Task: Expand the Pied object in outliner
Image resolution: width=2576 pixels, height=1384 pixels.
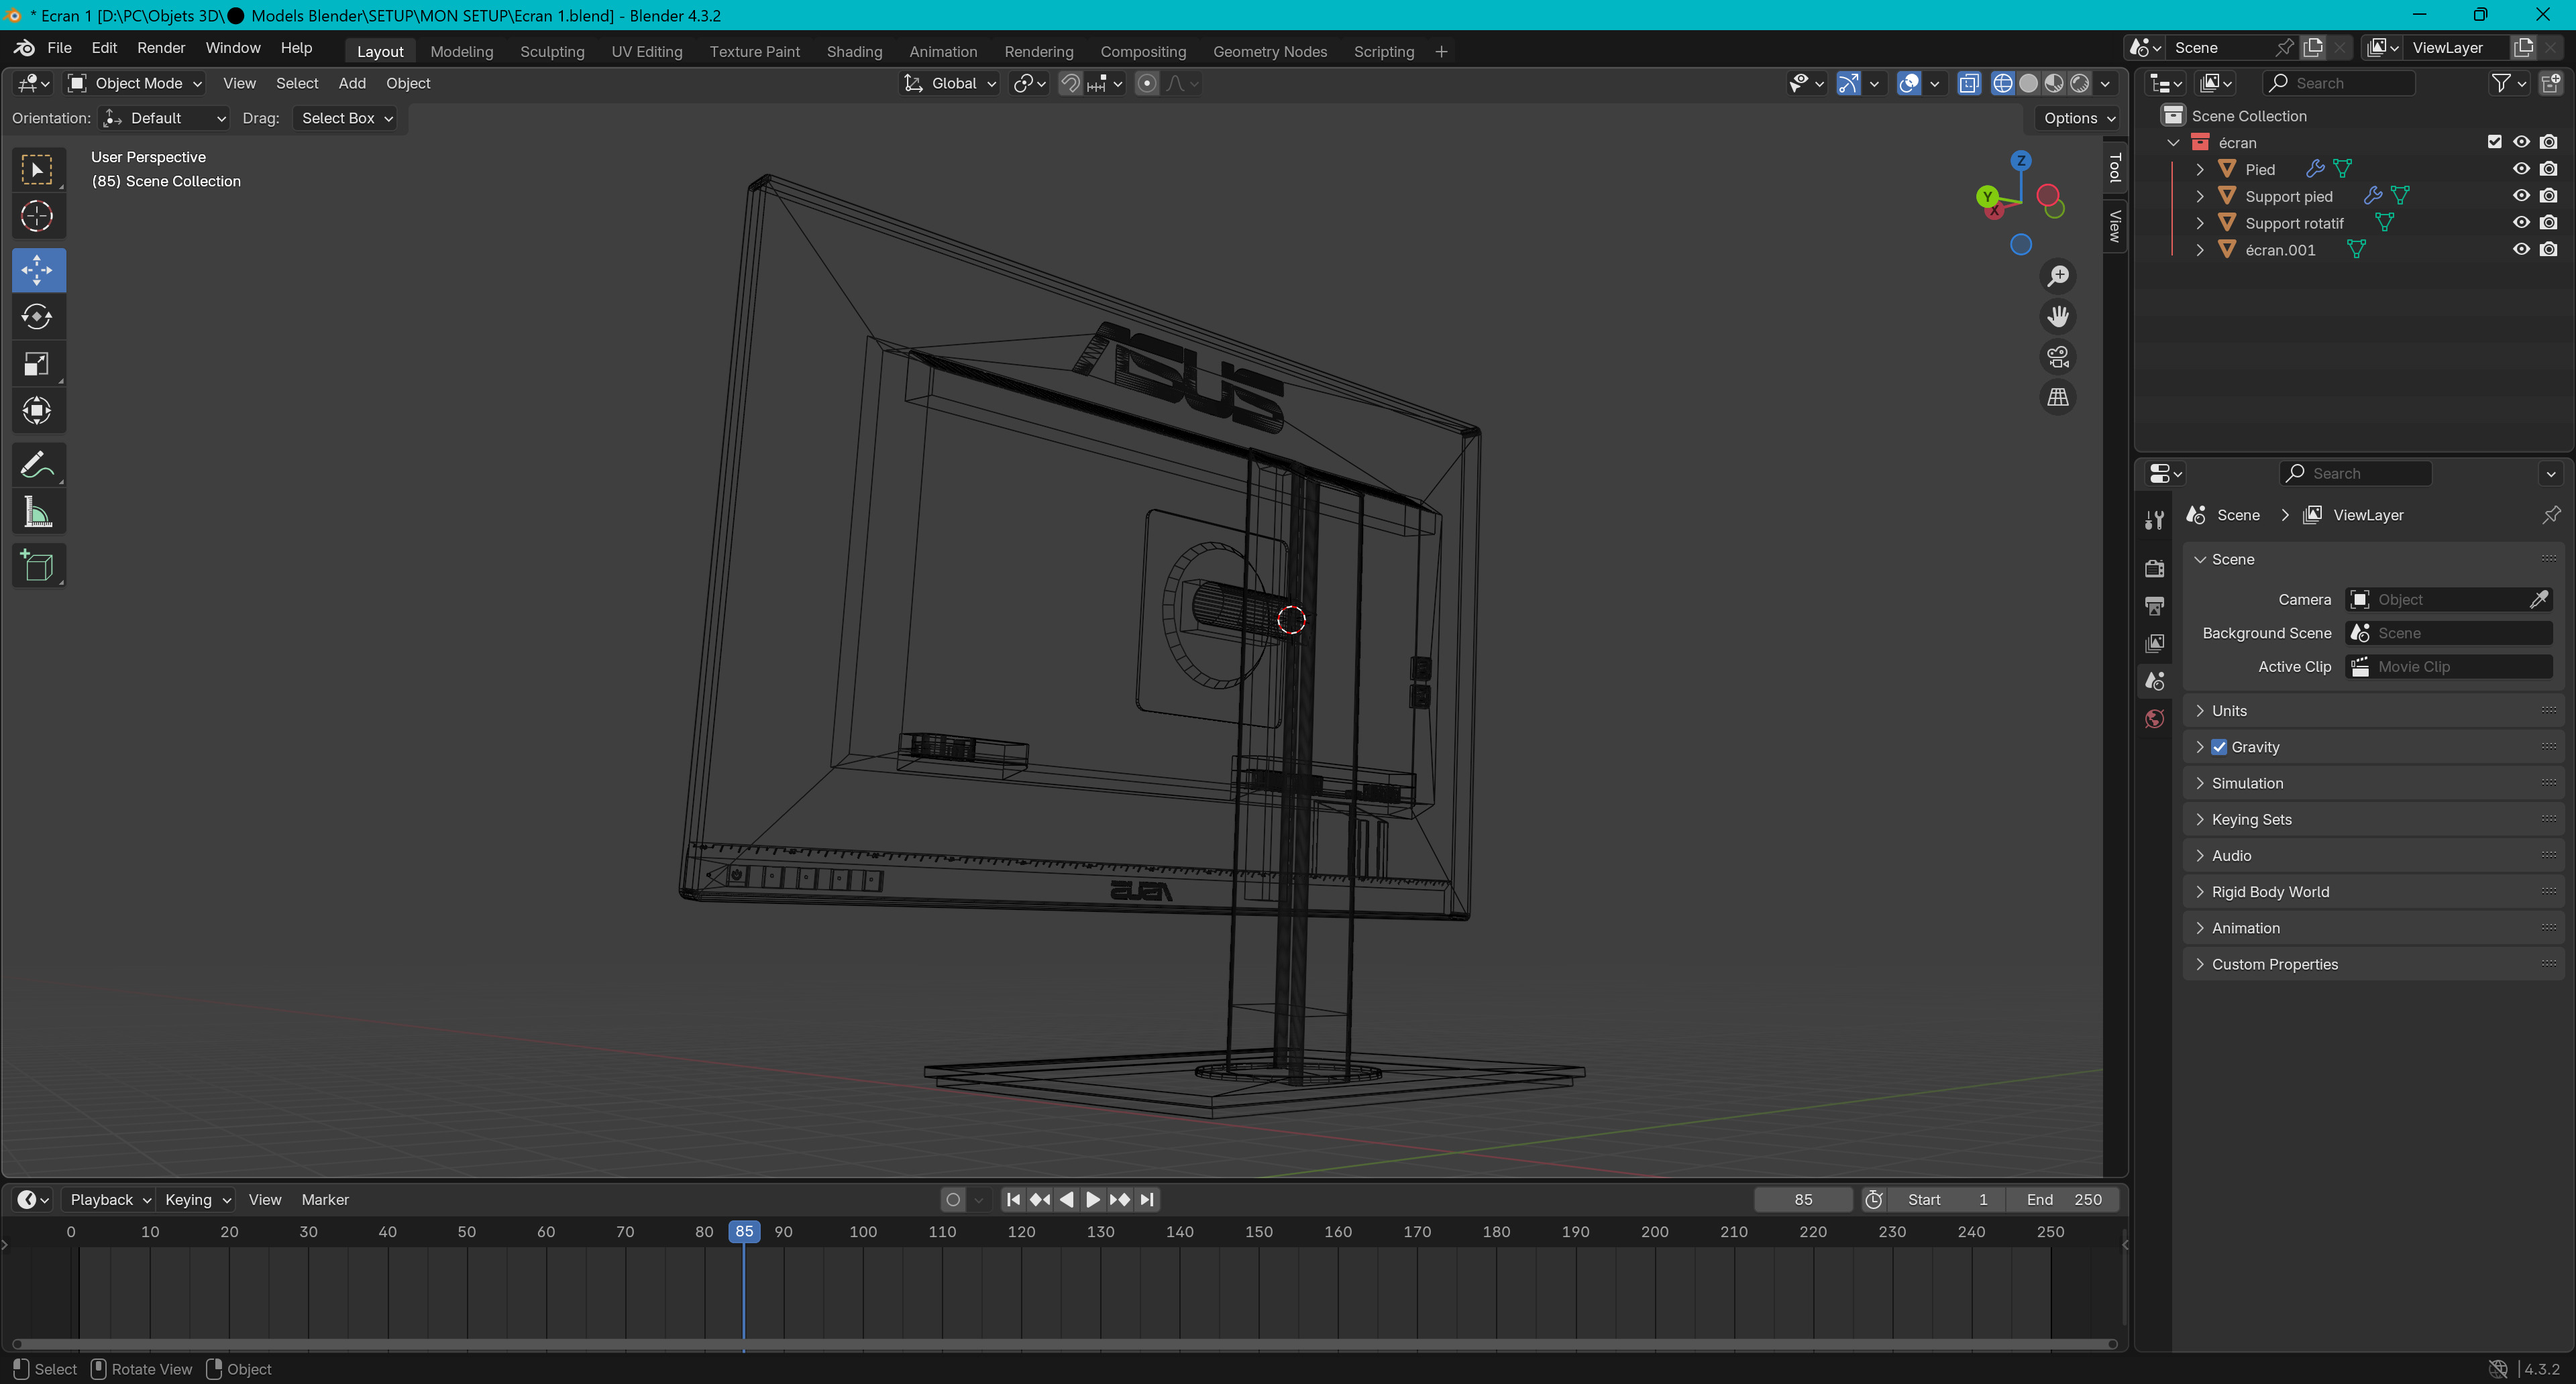Action: (2199, 169)
